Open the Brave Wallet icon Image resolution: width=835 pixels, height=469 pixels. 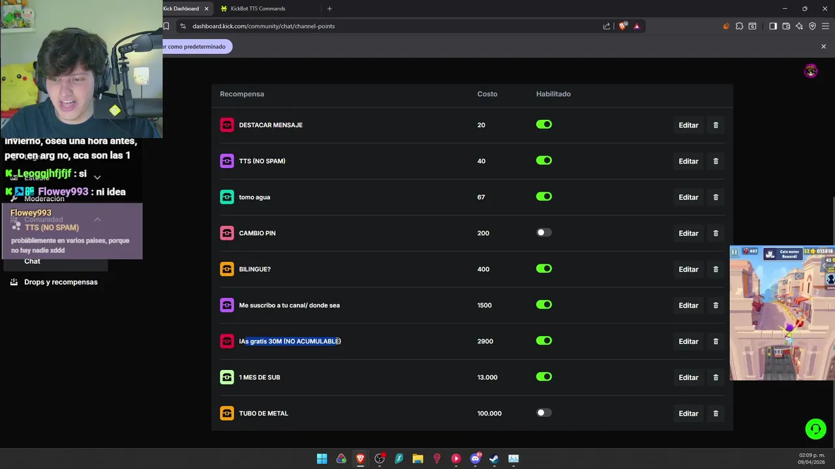786,26
